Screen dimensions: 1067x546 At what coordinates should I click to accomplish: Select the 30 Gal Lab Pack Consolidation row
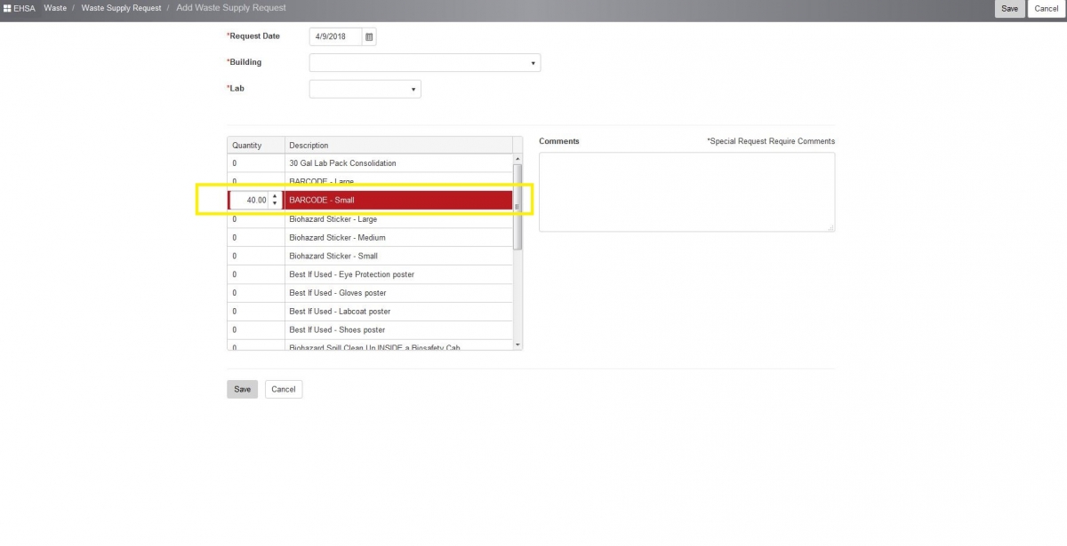pos(382,162)
